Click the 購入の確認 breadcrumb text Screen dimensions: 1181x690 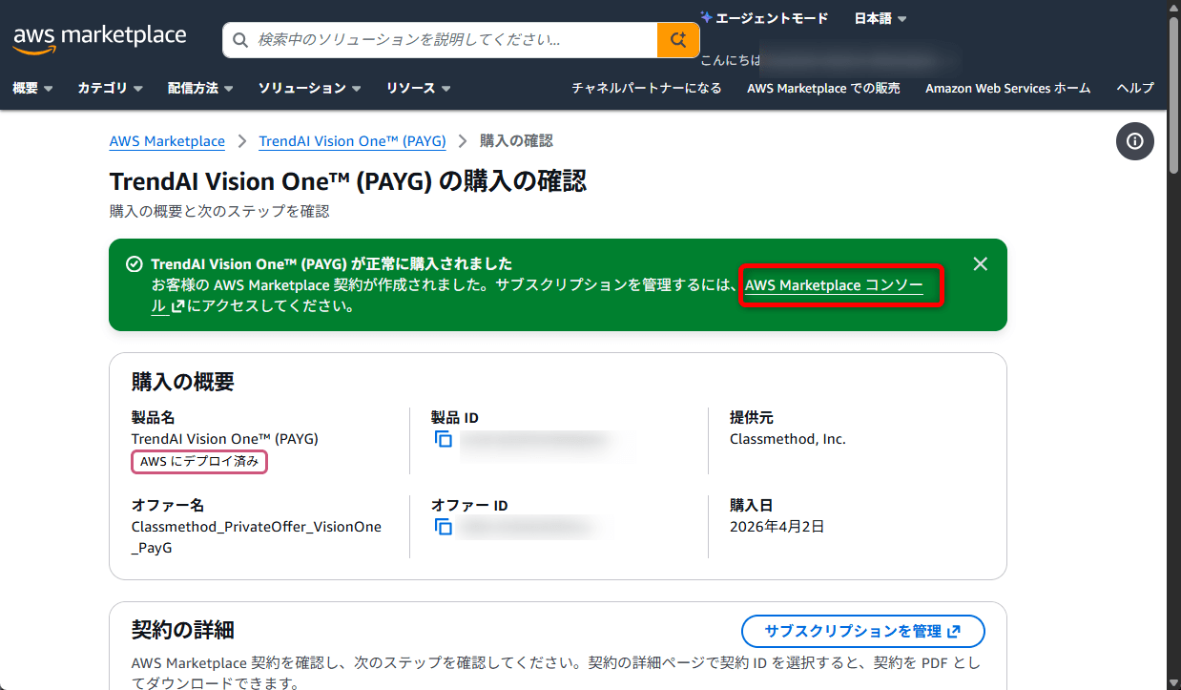tap(516, 141)
